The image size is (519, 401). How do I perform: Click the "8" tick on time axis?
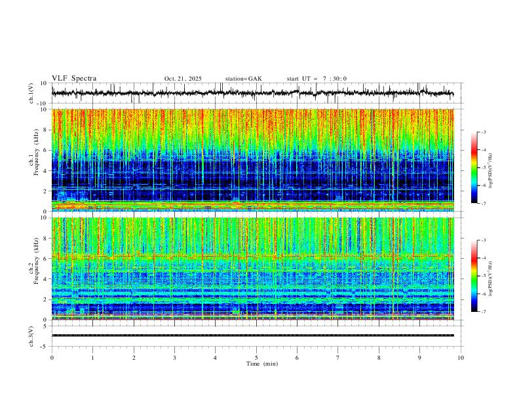click(379, 358)
